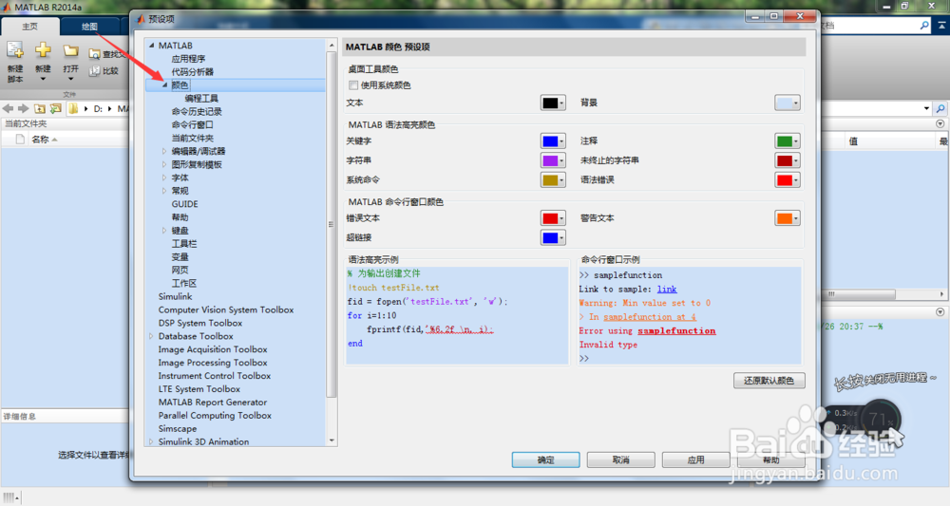
Task: Select Parallel Computing Toolbox item
Action: pyautogui.click(x=215, y=415)
